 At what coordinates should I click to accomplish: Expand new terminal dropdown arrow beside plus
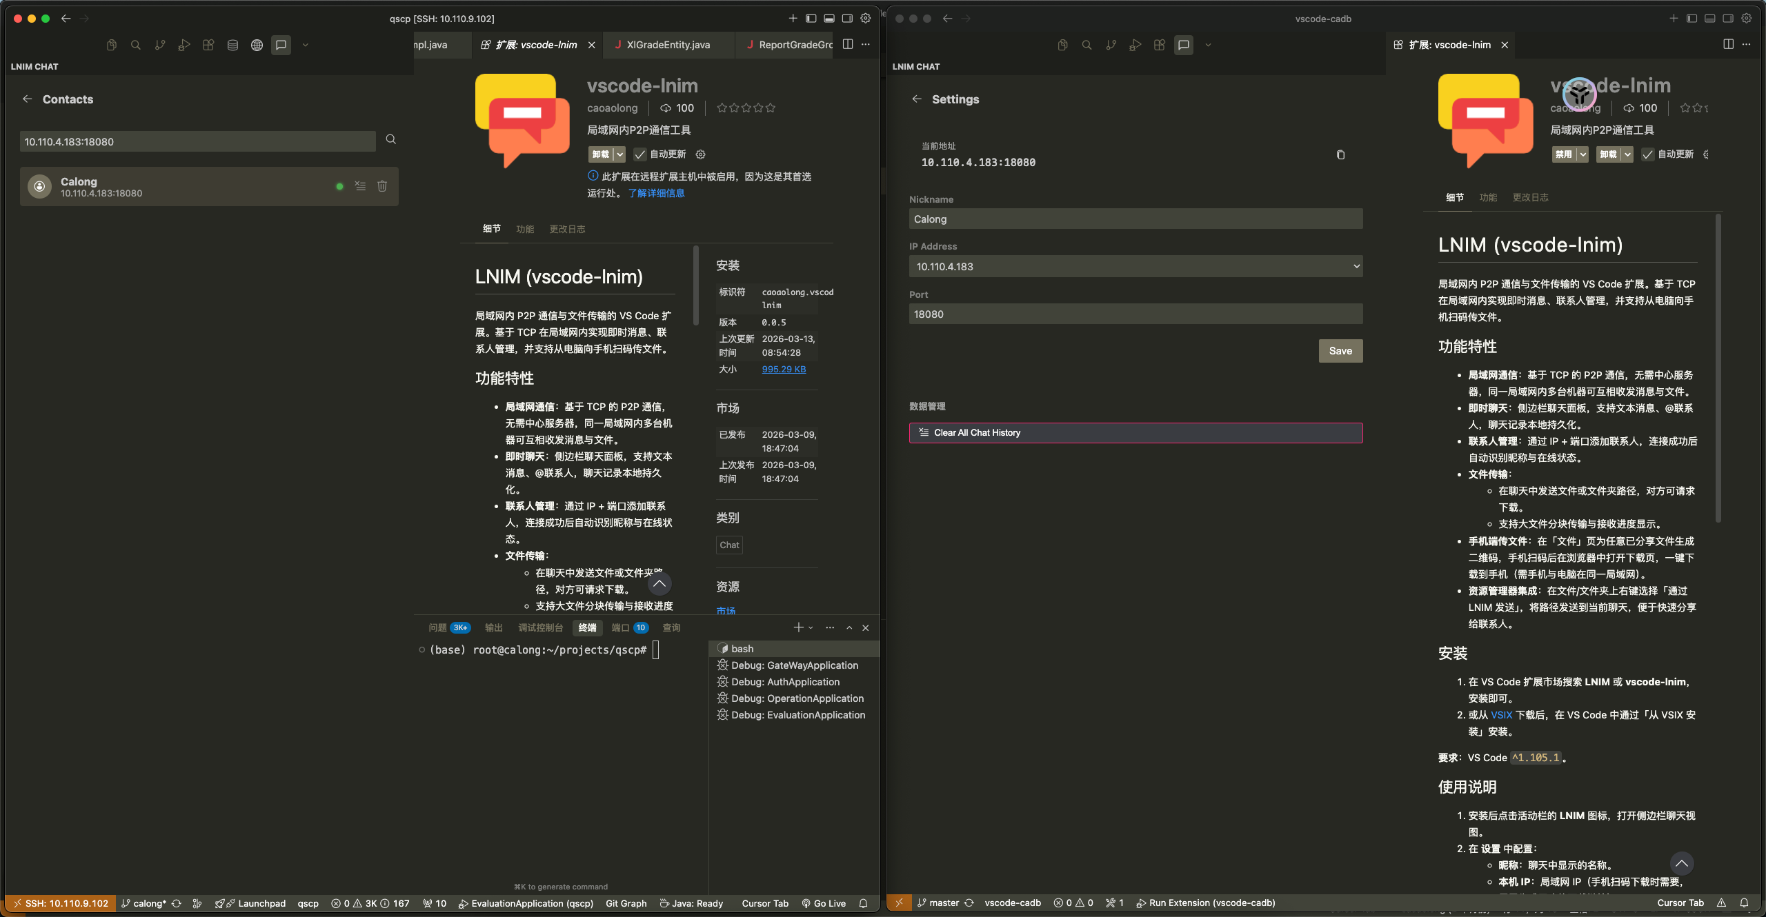811,628
